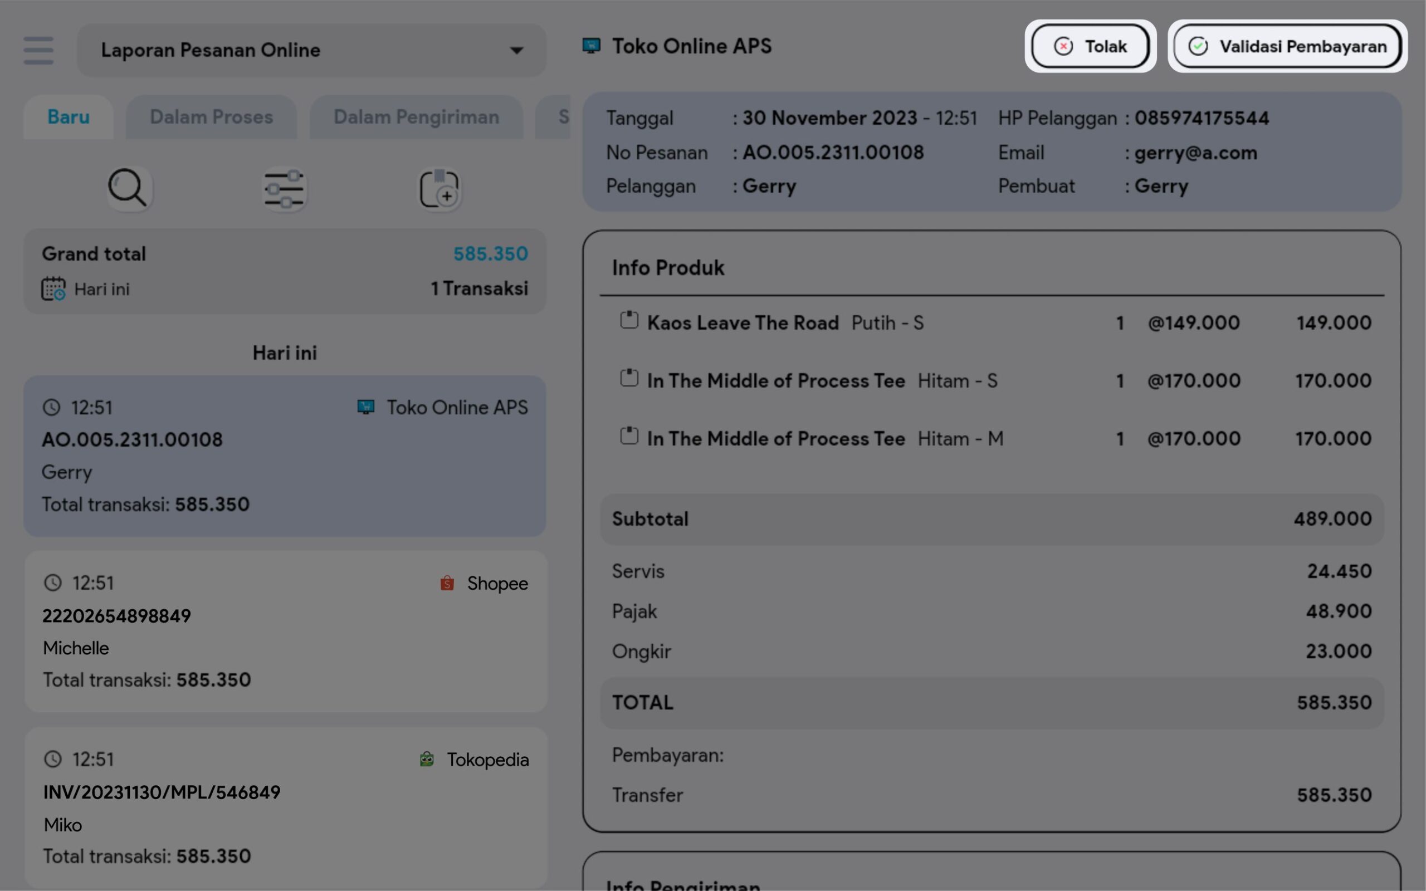Switch to the Dalam Proses tab

coord(211,117)
